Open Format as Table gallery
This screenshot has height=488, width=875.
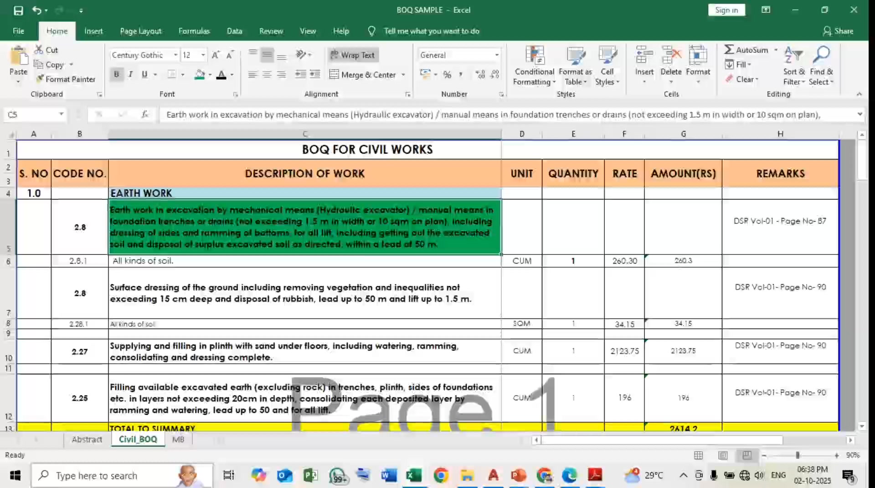pos(575,66)
